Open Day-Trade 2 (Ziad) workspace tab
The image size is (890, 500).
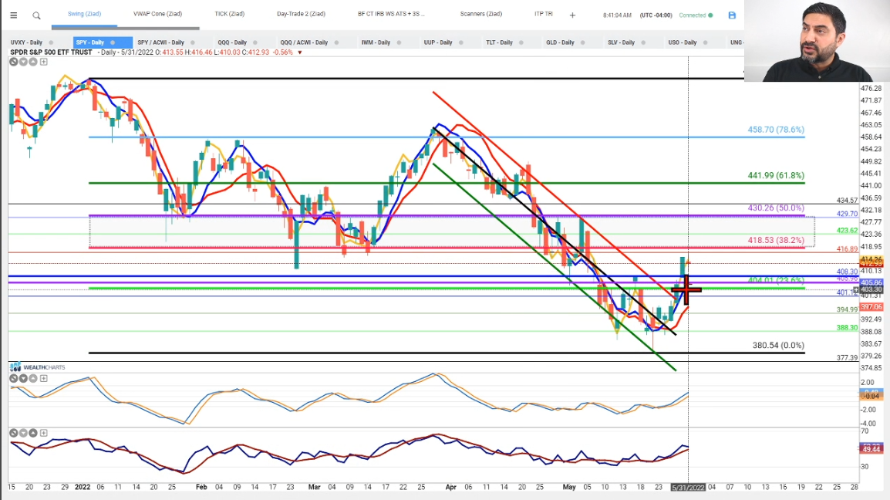(301, 14)
